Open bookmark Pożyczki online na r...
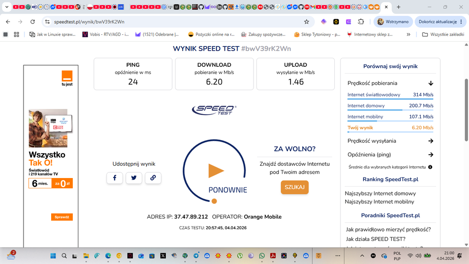Viewport: 469px width, 264px height. (211, 34)
